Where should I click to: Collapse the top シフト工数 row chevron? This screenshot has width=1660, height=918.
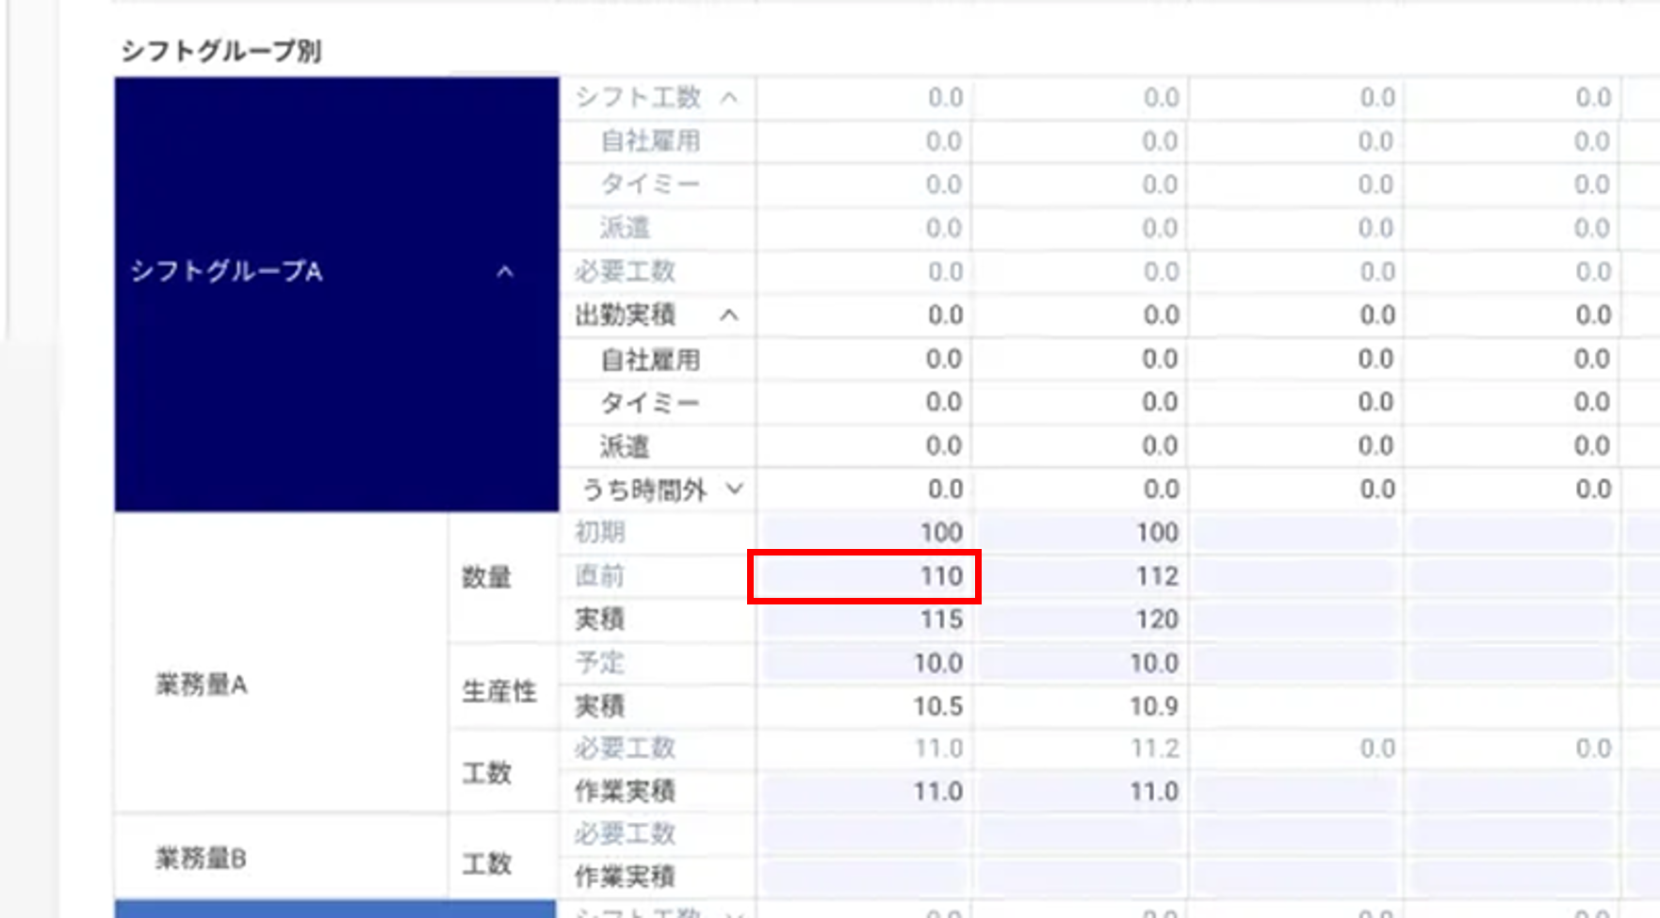pyautogui.click(x=729, y=98)
